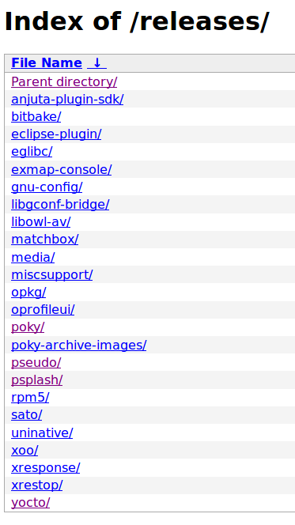The width and height of the screenshot is (295, 525).
Task: Browse the poky-archive-images folder
Action: (x=78, y=345)
